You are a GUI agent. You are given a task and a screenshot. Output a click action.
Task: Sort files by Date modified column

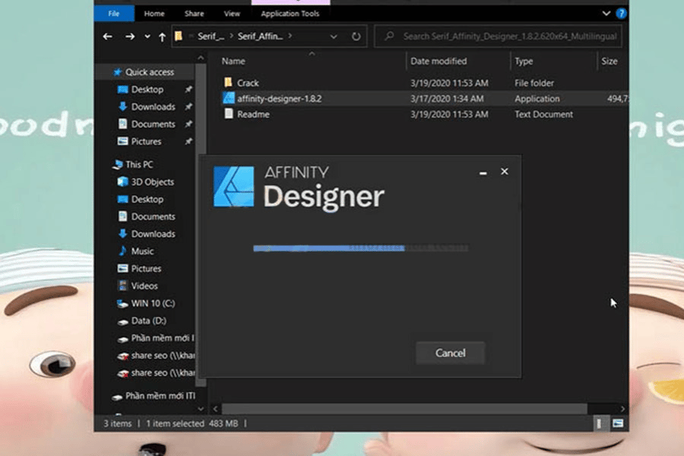tap(439, 61)
